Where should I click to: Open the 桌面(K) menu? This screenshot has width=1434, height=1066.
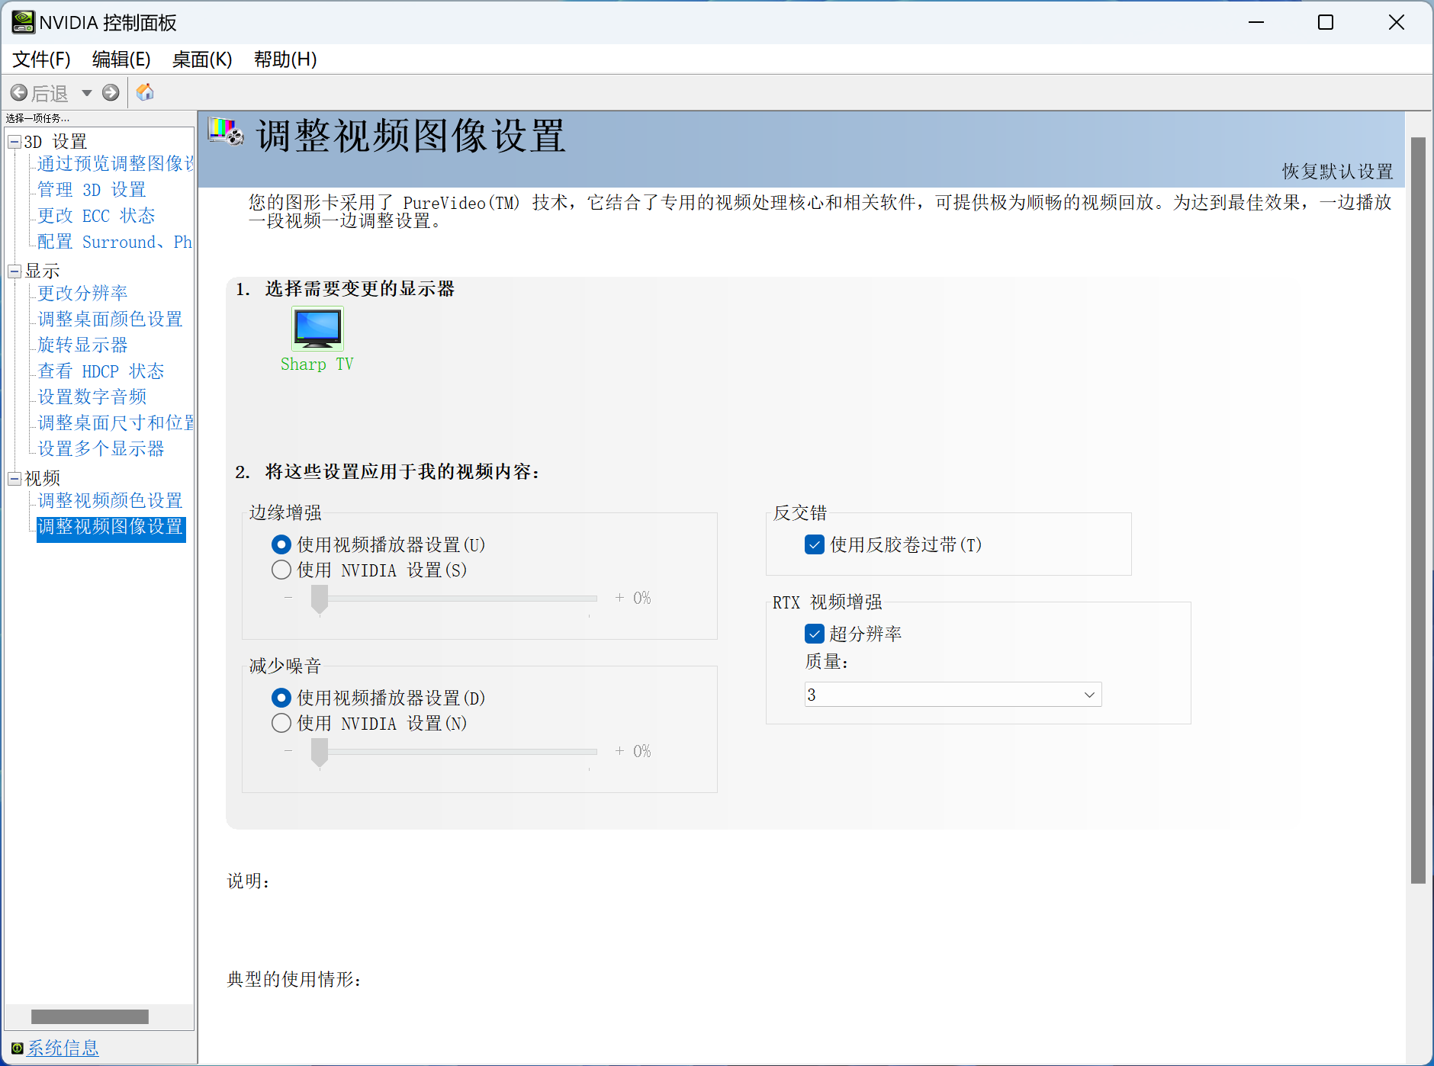(202, 59)
